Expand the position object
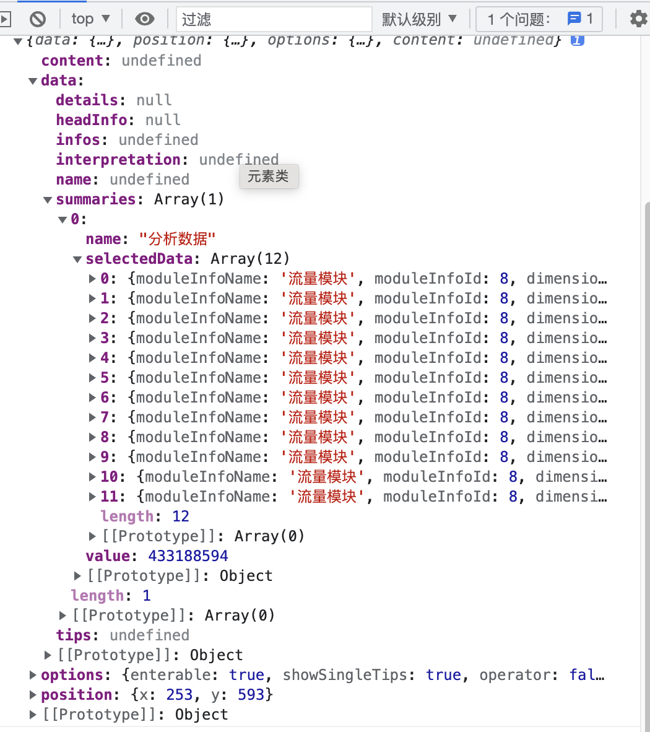The width and height of the screenshot is (650, 732). point(32,694)
